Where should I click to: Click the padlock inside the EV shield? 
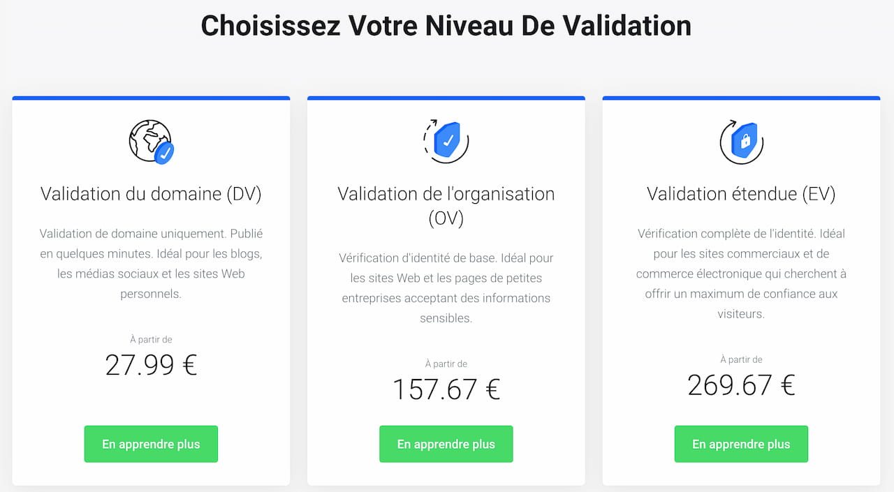(745, 142)
